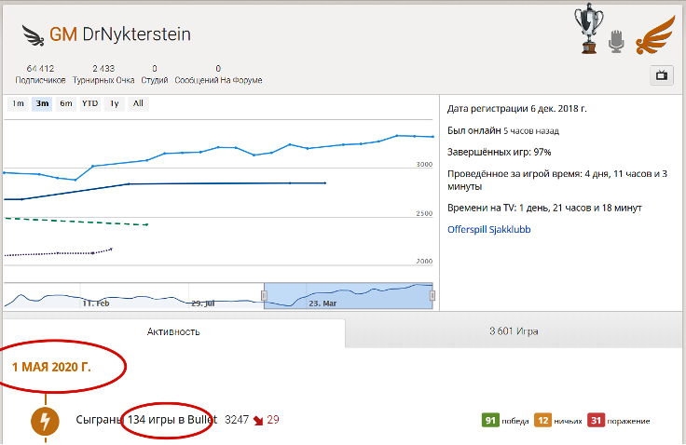686x445 pixels.
Task: Click the red rating decrease arrow
Action: 257,421
